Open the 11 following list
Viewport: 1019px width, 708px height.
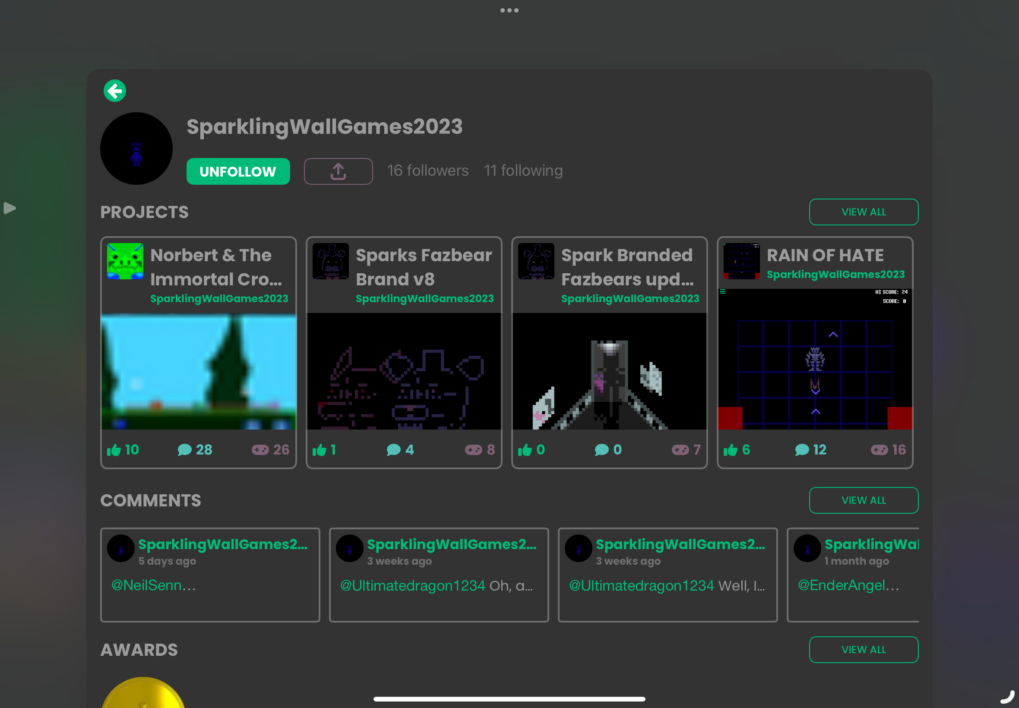(x=523, y=171)
